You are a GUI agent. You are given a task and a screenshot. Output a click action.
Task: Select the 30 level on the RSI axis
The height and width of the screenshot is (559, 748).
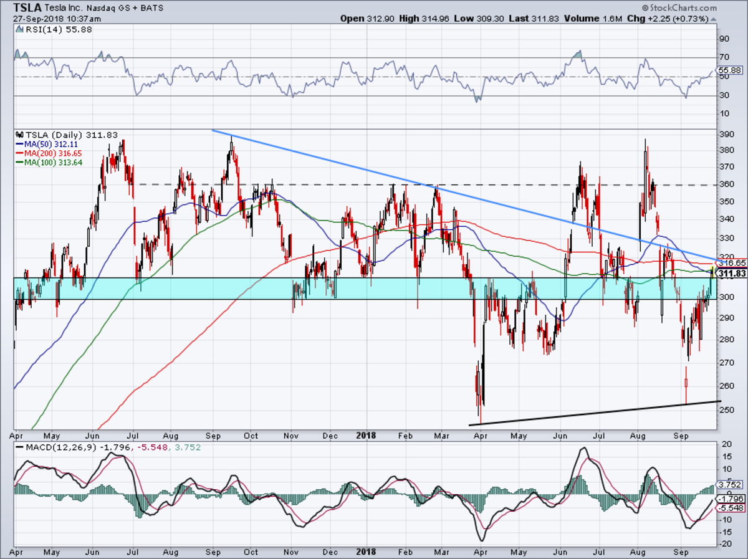(x=724, y=95)
